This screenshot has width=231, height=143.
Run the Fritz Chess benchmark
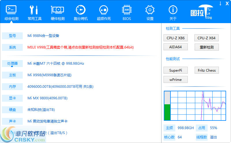(207, 70)
